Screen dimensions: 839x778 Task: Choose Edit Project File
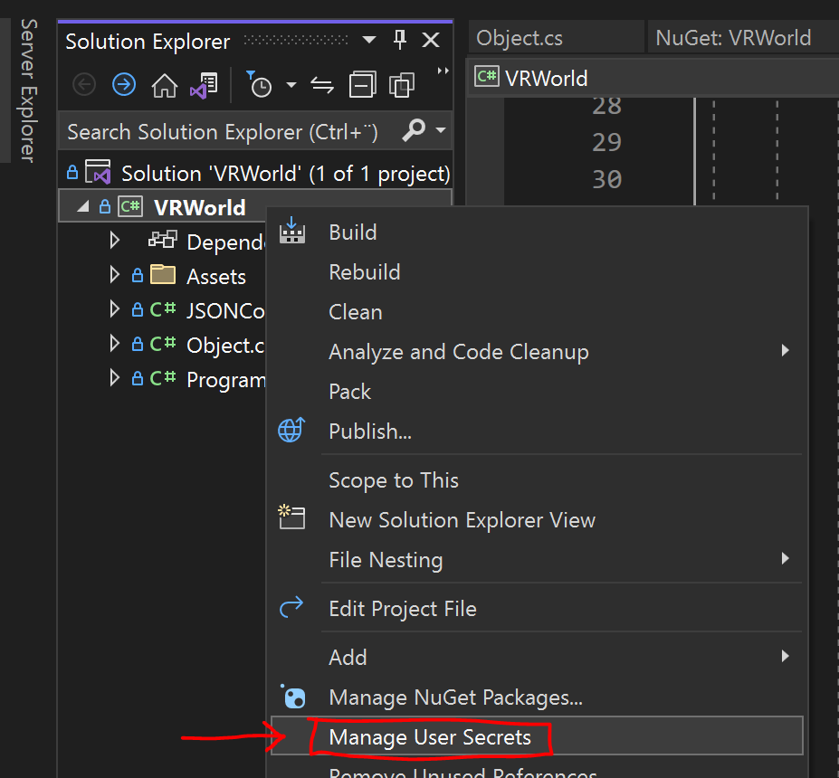[536, 609]
